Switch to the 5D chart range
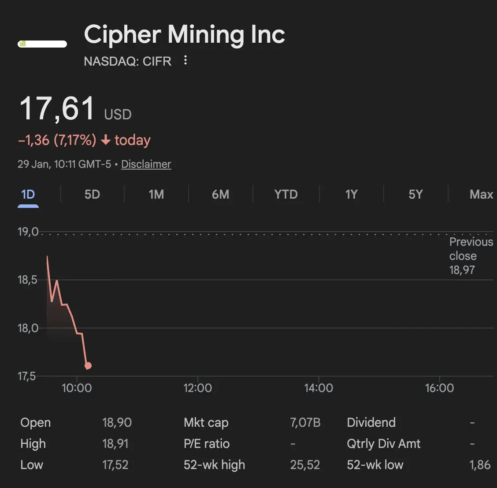497x488 pixels. pos(92,194)
